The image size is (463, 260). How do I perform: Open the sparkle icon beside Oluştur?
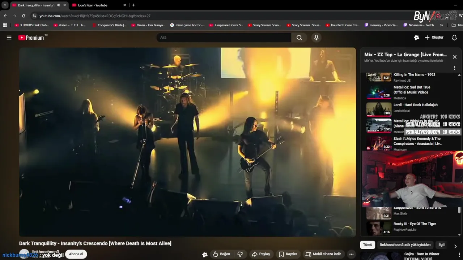point(416,38)
